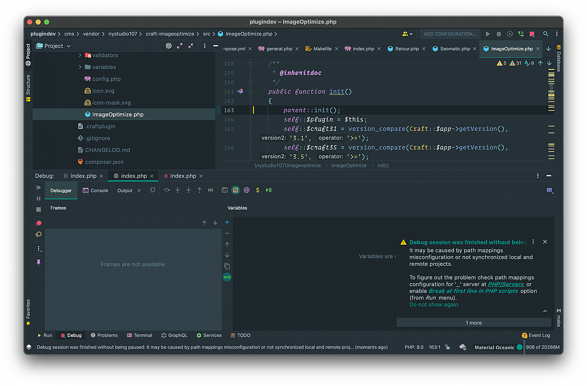Click Run with Coverage icon
587x386 pixels.
tap(510, 34)
